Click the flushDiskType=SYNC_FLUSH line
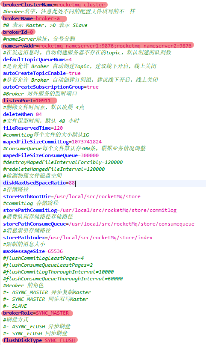The height and width of the screenshot is (345, 206). pyautogui.click(x=39, y=340)
